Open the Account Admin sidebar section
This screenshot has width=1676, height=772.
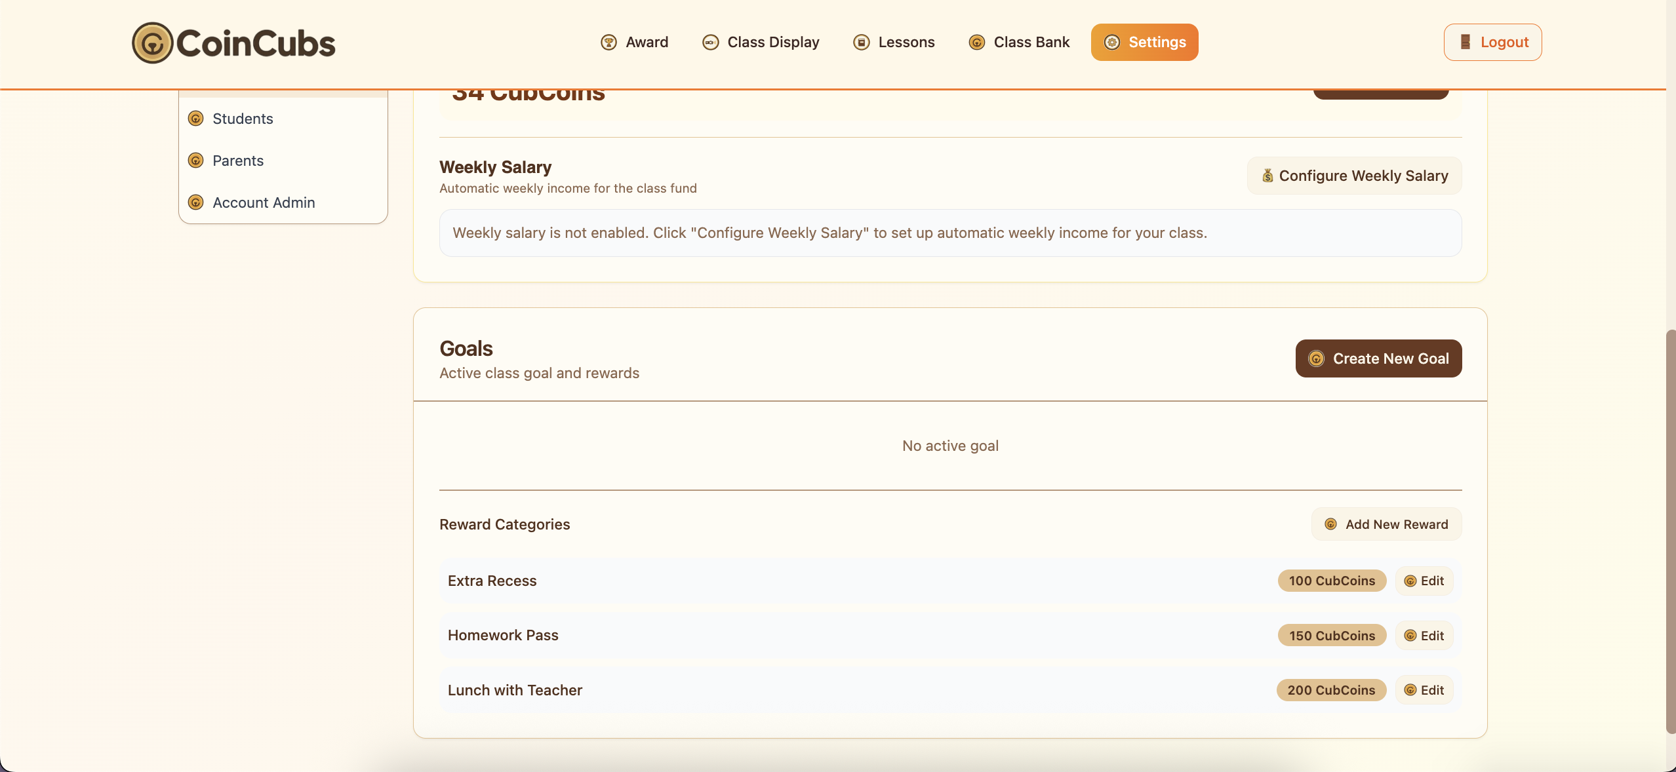(264, 203)
